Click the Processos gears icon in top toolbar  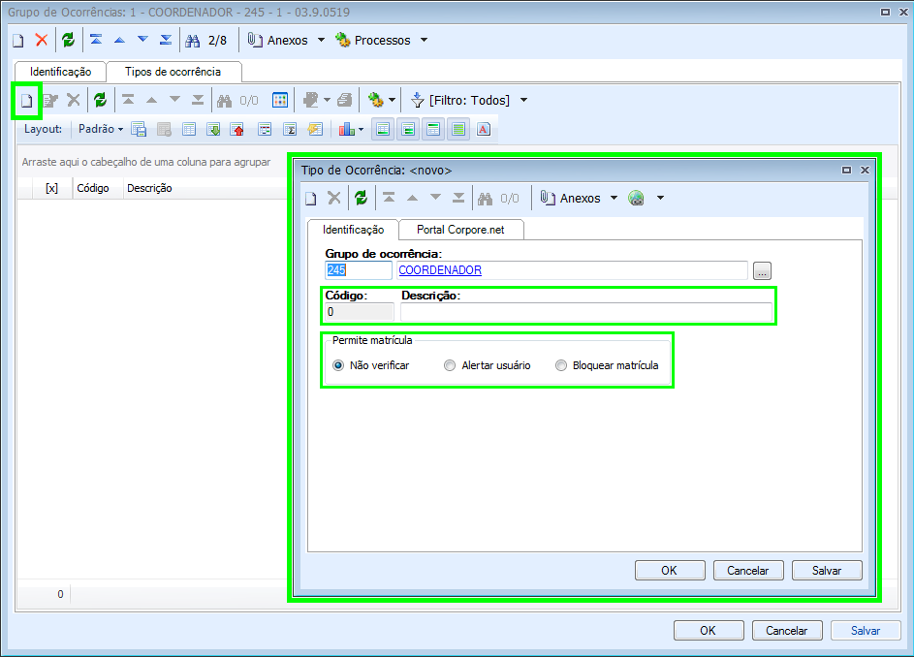pos(343,41)
